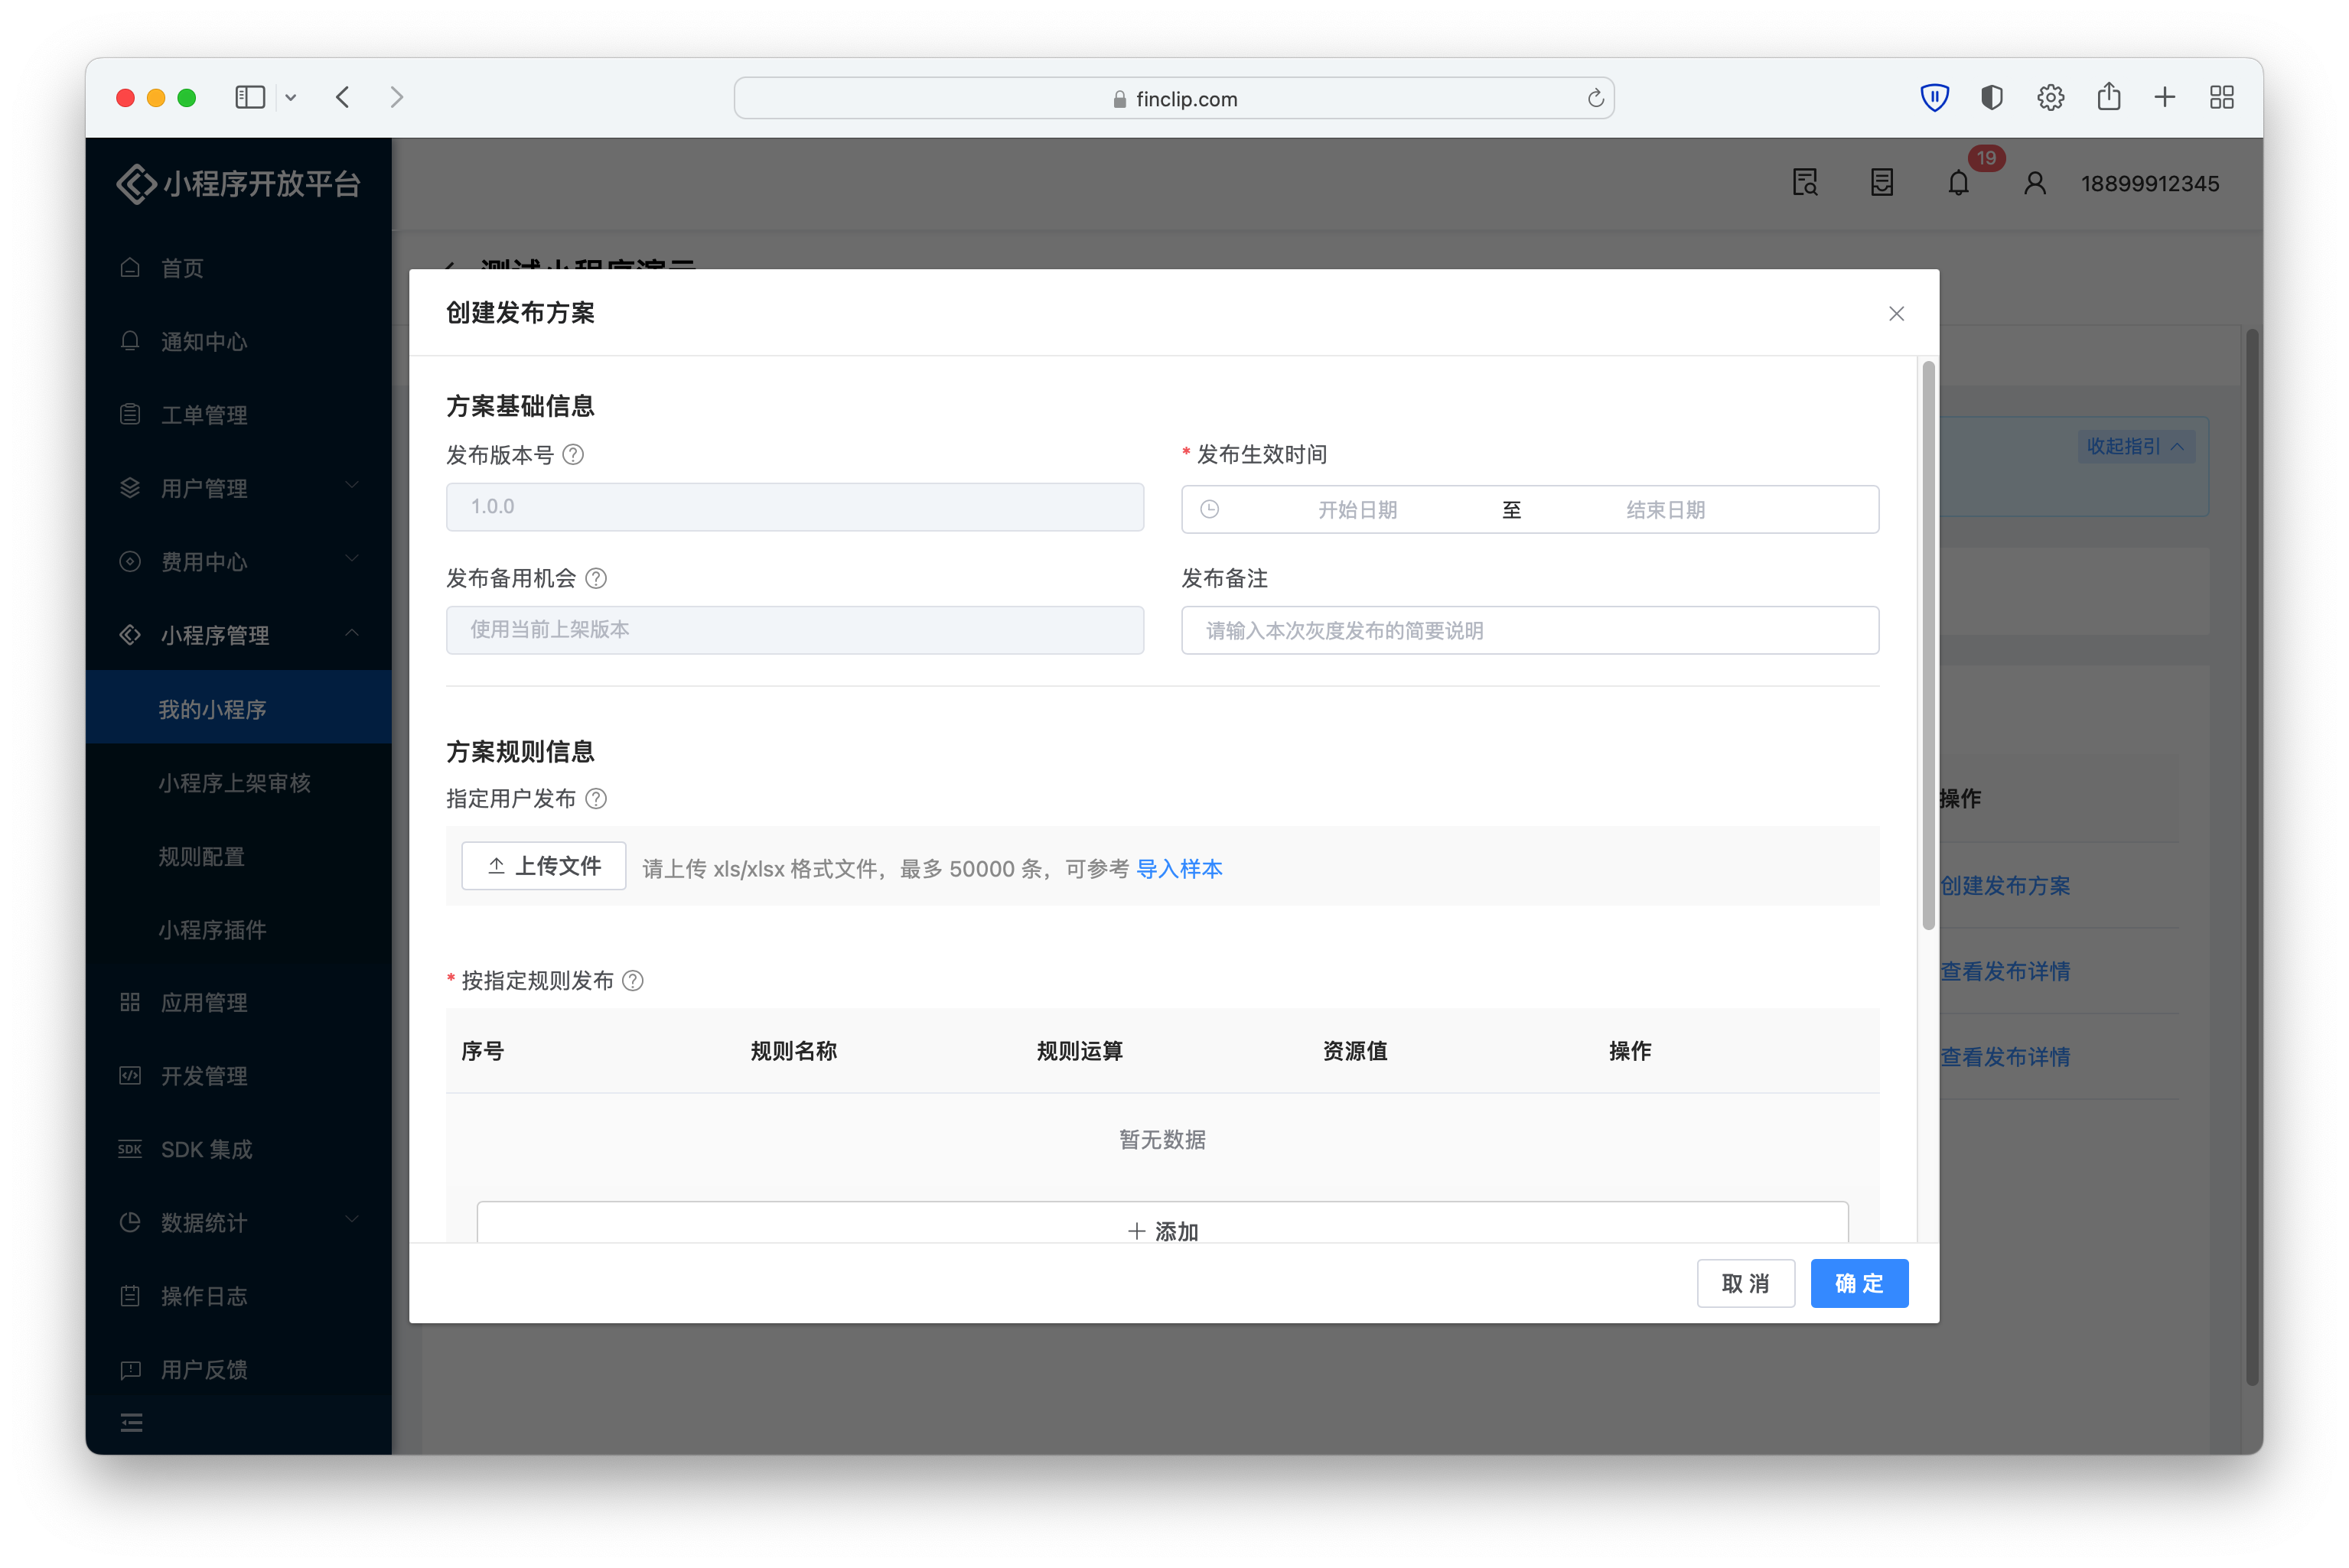
Task: Go forward in Safari
Action: pos(397,97)
